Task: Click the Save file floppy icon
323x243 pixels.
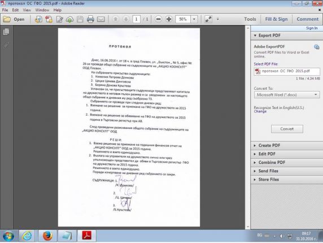Action: coord(80,19)
